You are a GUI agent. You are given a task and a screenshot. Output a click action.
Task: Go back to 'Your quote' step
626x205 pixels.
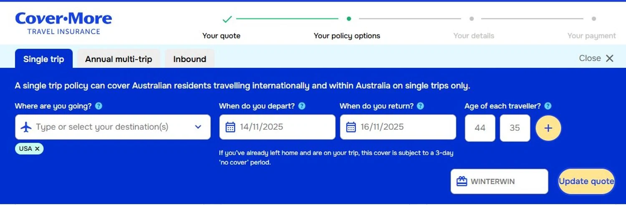tap(221, 36)
